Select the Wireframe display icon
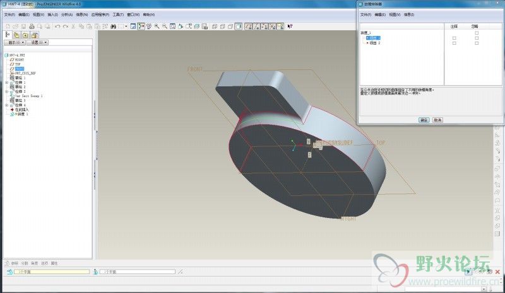 (x=215, y=26)
